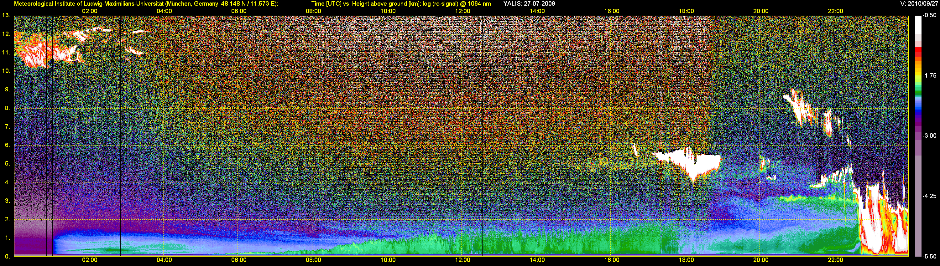Click the 18:00 label on the bottom time axis
940x266 pixels.
687,260
